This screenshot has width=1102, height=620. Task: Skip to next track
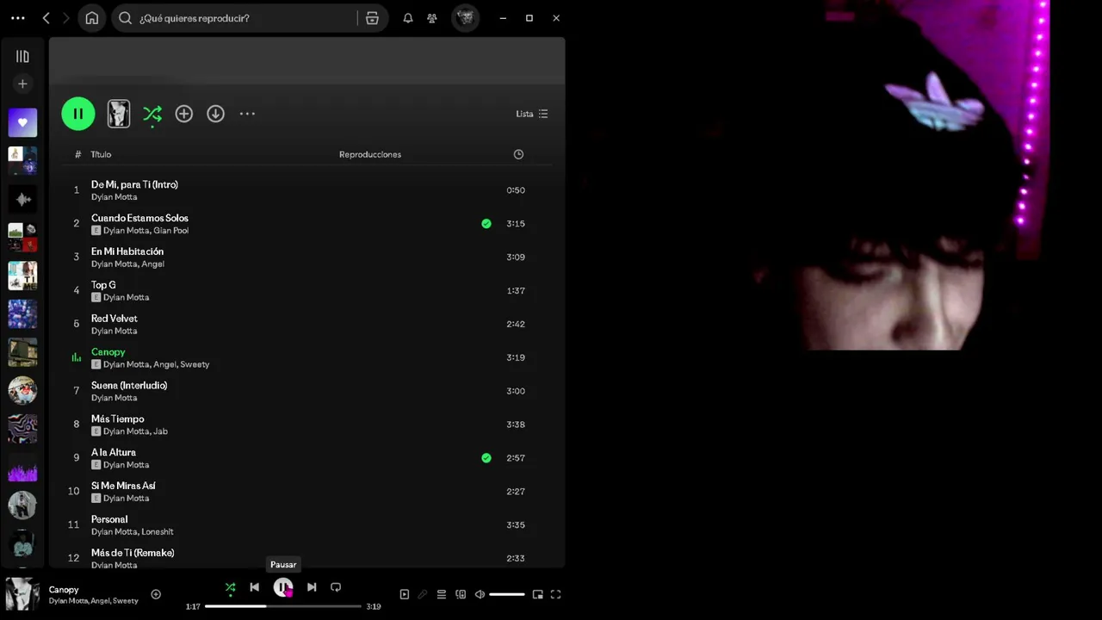click(312, 587)
